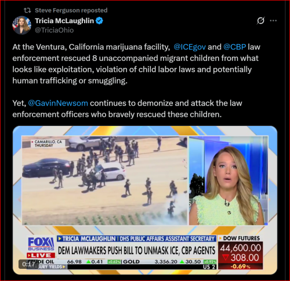This screenshot has width=290, height=281.
Task: Click the Dow Futures ticker panel
Action: tap(241, 252)
